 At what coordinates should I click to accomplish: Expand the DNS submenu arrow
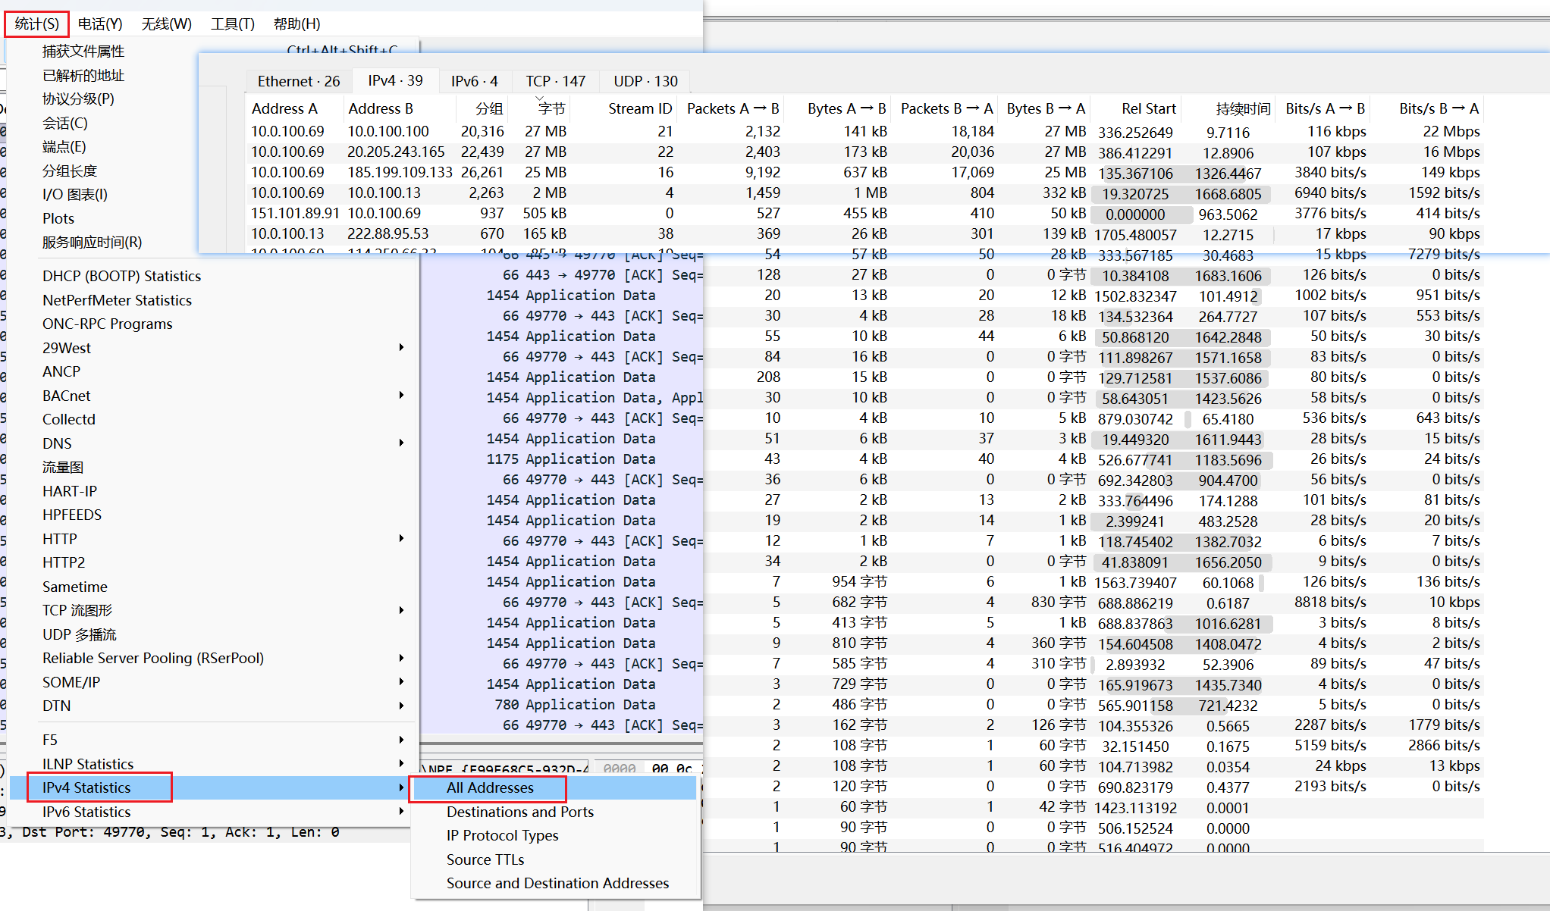tap(401, 443)
